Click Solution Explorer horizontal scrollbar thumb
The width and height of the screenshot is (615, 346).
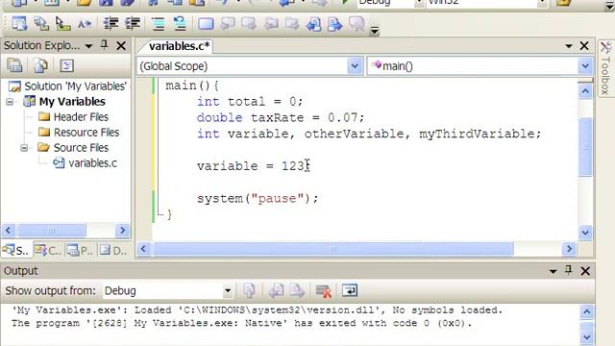52,231
